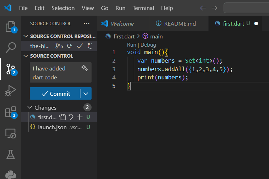Refresh the repository with the circular arrow
This screenshot has width=269, height=179.
click(x=89, y=46)
